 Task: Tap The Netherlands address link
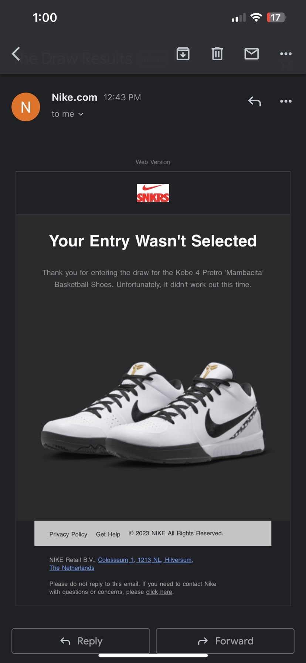tap(72, 568)
